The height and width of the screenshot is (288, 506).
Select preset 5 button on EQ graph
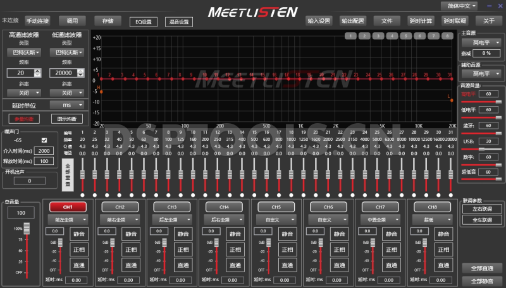pyautogui.click(x=406, y=36)
